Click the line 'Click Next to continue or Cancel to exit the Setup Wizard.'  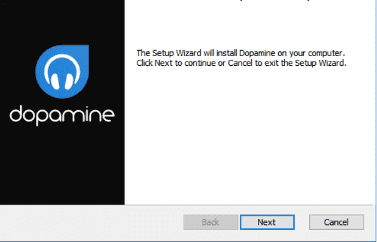(x=241, y=63)
